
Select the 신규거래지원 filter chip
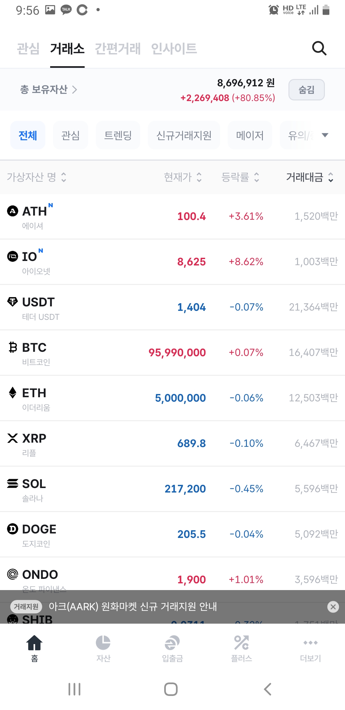(x=184, y=135)
